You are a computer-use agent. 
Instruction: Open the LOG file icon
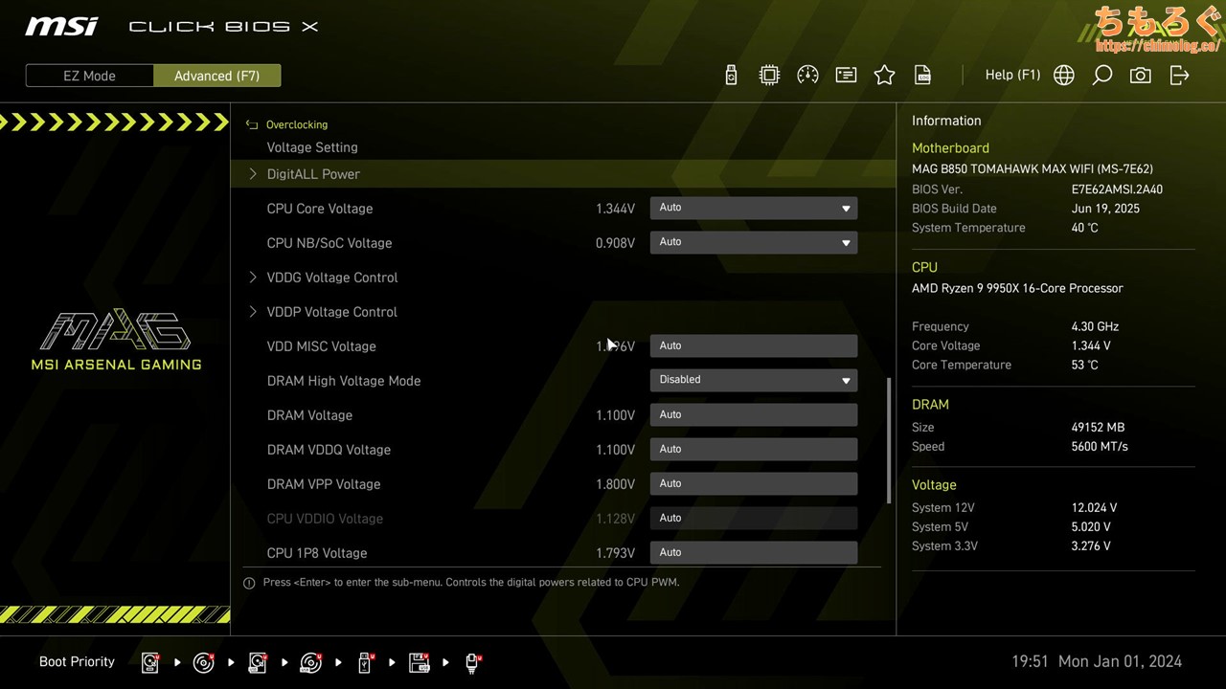click(x=922, y=76)
